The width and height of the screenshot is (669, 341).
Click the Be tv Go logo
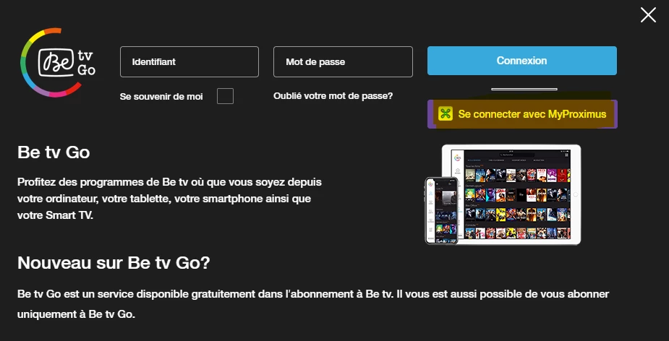click(58, 62)
